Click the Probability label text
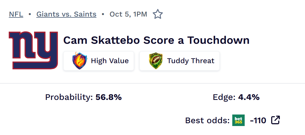Image resolution: width=305 pixels, height=135 pixels. coord(69,97)
